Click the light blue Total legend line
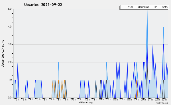Image resolution: width=171 pixels, height=105 pixels. (x=123, y=7)
